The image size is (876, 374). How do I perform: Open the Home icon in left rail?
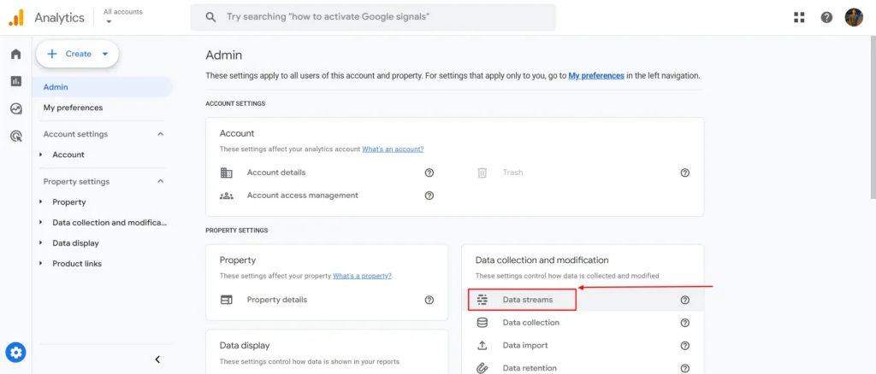click(x=15, y=54)
